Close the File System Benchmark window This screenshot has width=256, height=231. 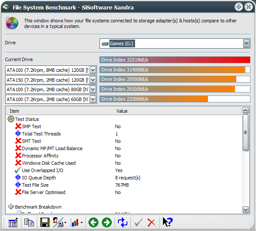248,7
